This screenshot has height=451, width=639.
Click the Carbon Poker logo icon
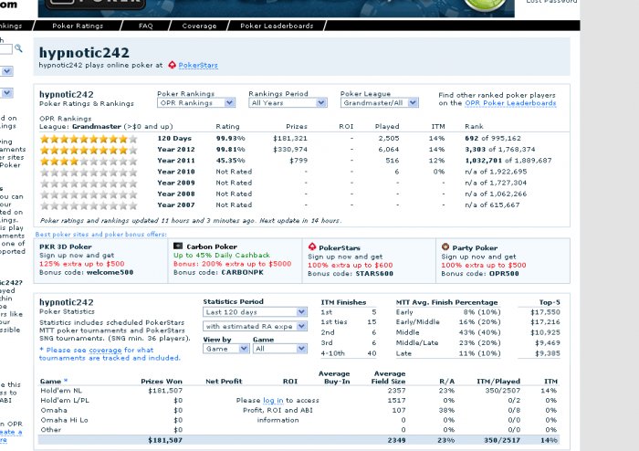click(x=178, y=246)
